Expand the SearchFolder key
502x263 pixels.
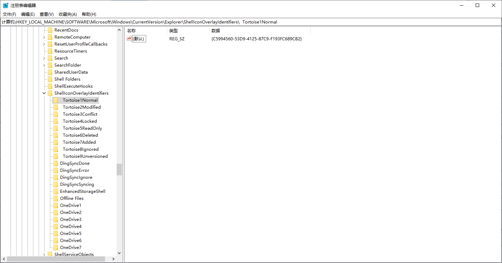tap(44, 65)
